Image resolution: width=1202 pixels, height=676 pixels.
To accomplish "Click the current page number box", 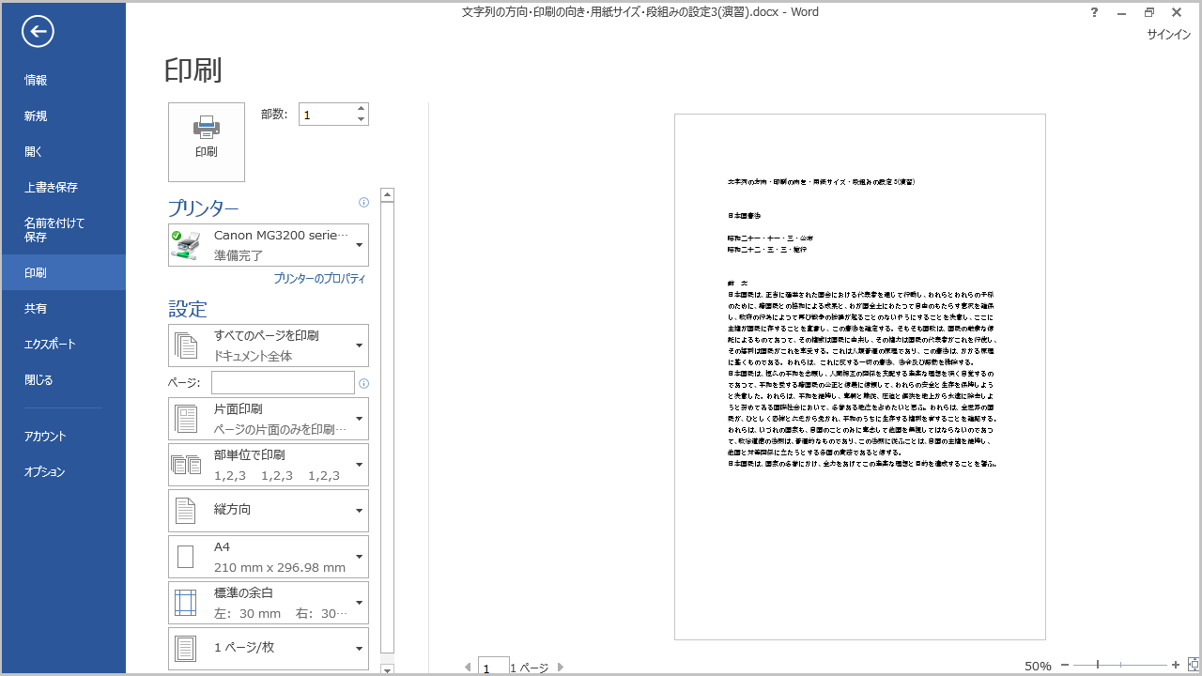I will pyautogui.click(x=493, y=667).
